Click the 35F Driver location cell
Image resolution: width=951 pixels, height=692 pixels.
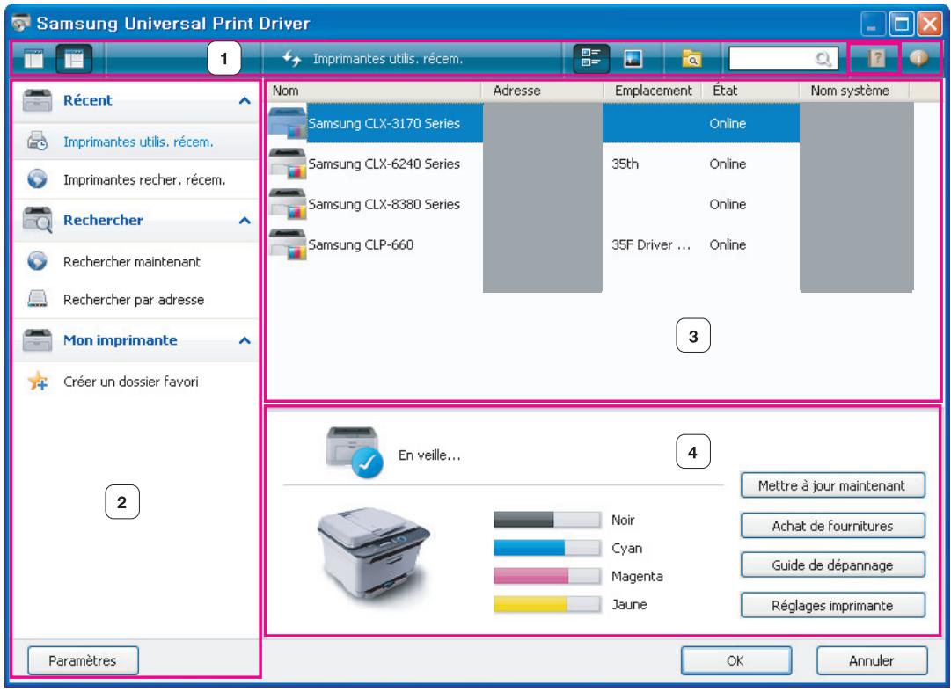coord(651,245)
